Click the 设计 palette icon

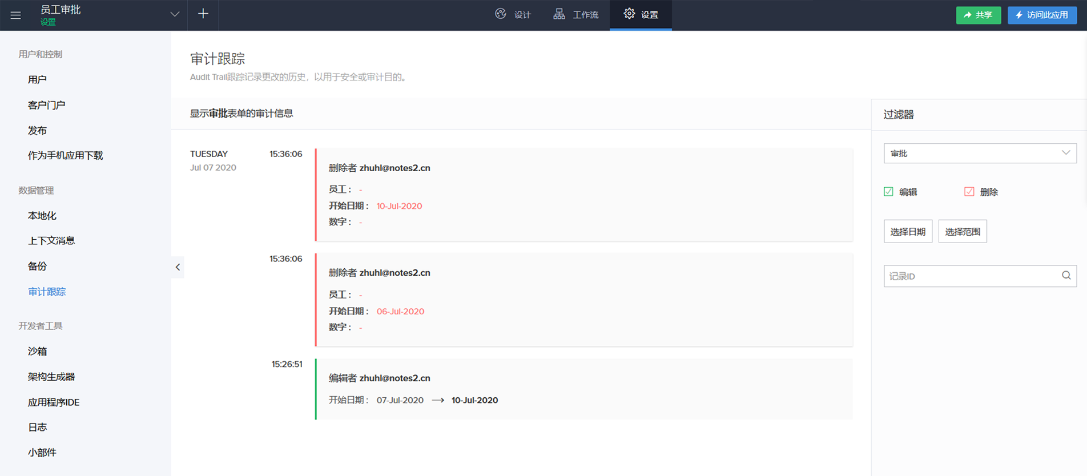(x=501, y=14)
